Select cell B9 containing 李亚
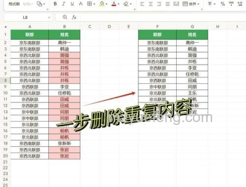 (x=64, y=87)
